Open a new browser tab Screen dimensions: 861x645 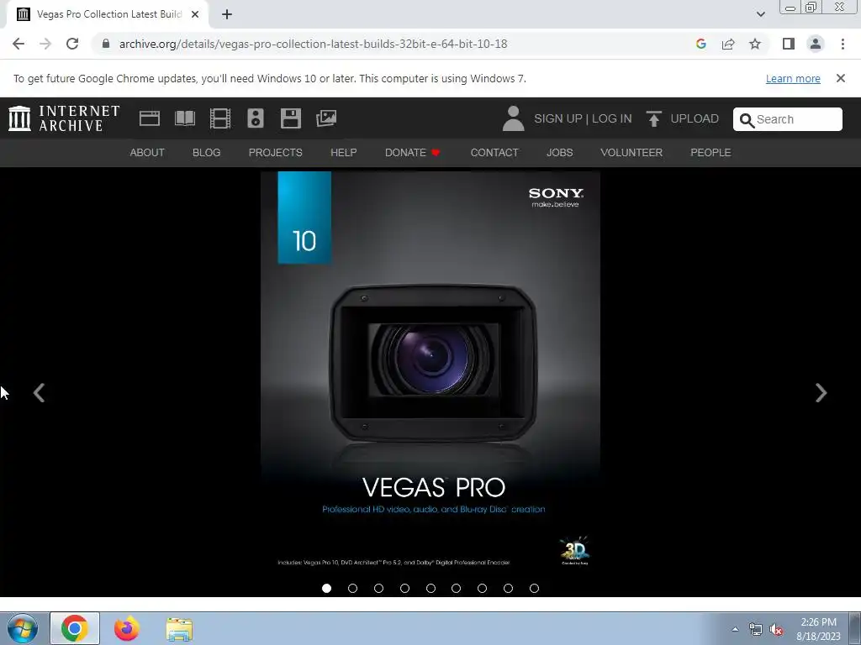(x=227, y=15)
